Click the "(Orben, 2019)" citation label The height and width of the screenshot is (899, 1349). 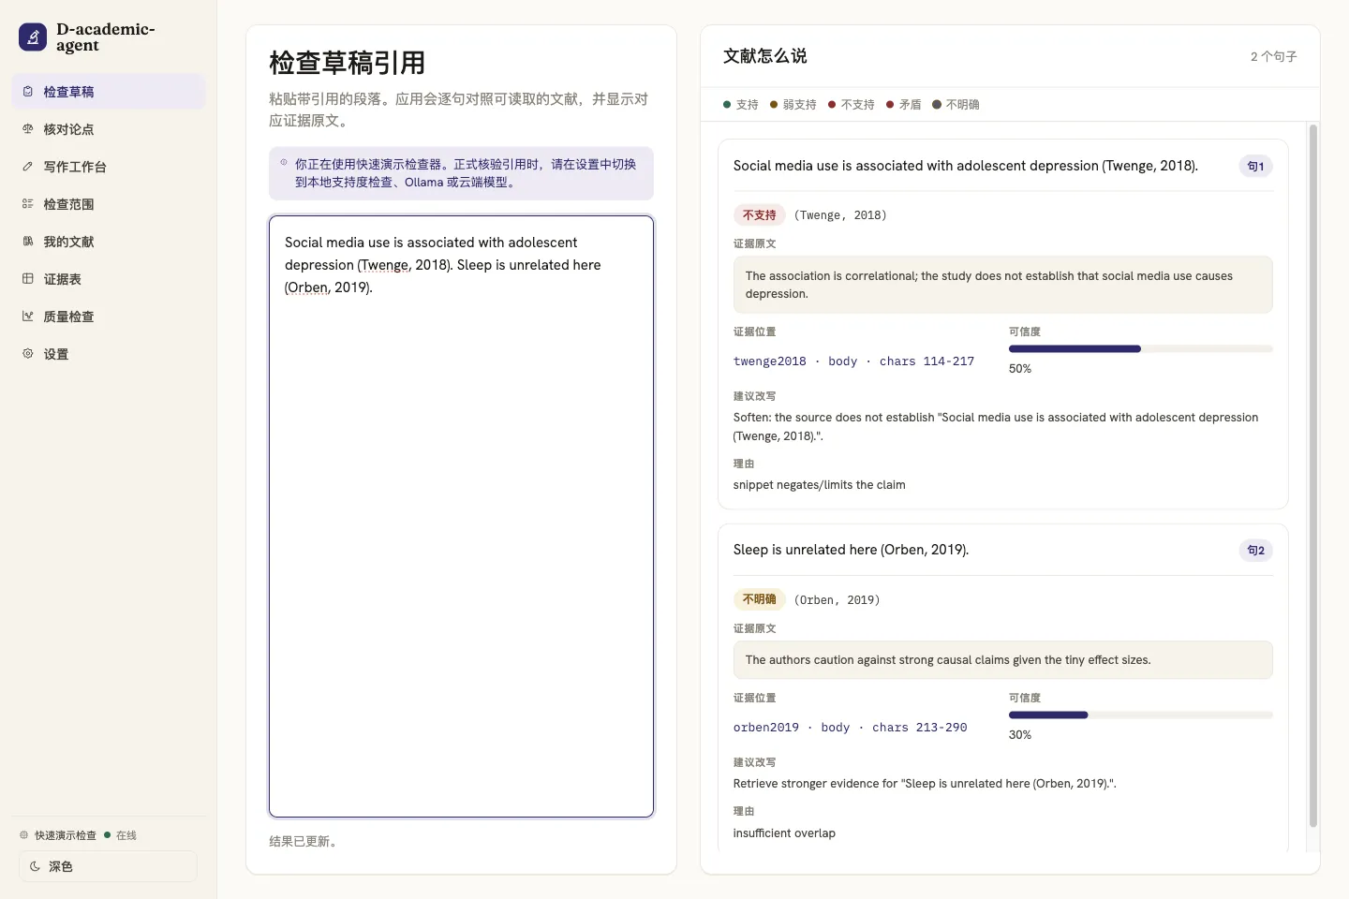pos(837,600)
